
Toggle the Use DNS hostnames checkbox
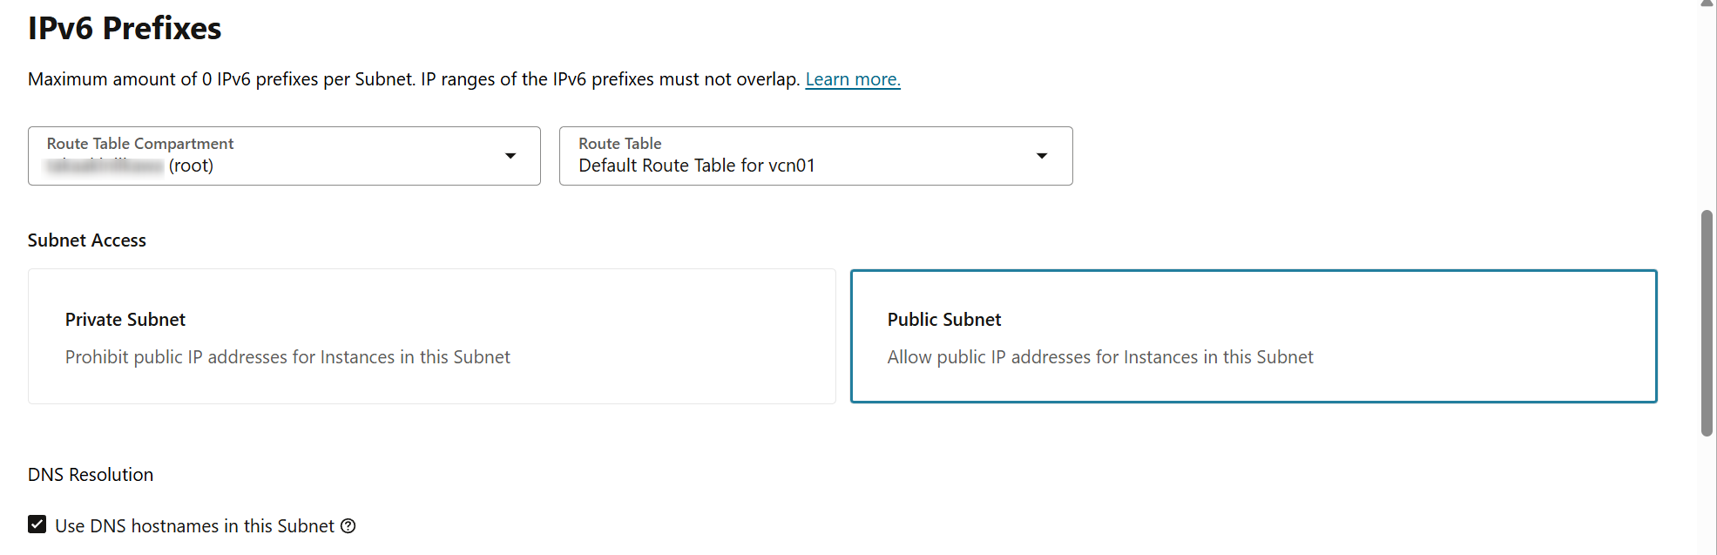point(37,525)
